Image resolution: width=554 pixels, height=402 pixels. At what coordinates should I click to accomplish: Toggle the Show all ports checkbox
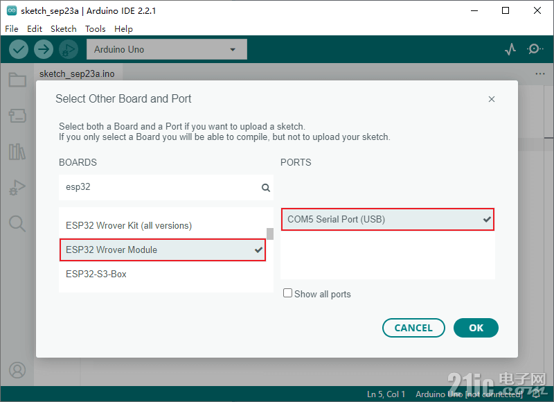click(287, 293)
